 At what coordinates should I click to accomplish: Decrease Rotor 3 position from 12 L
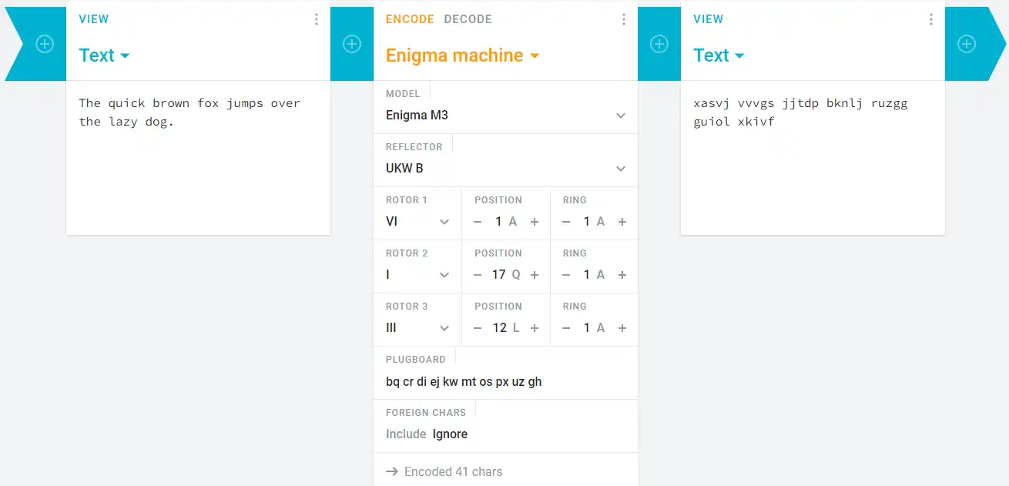pos(478,328)
